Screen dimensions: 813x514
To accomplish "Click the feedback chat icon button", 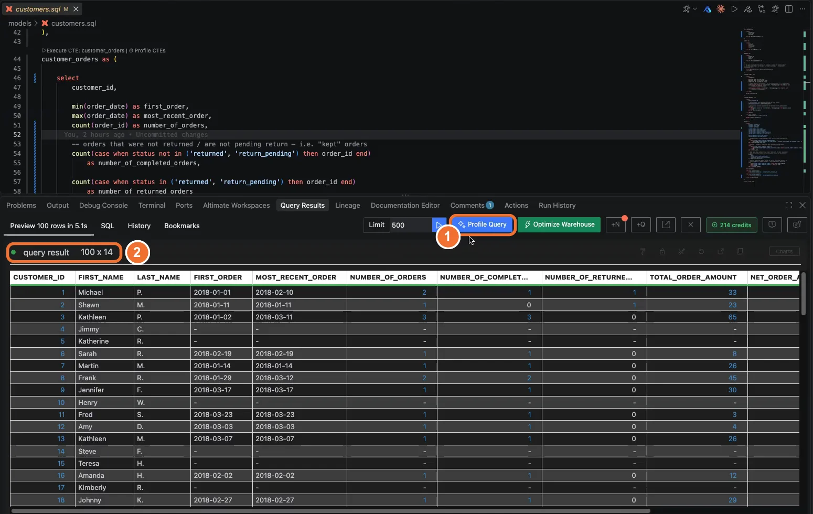I will 797,224.
